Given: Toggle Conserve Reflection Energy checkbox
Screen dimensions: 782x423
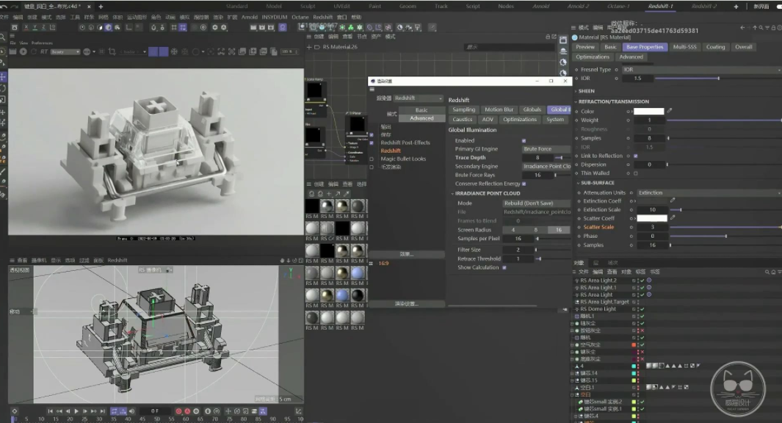Looking at the screenshot, I should point(524,184).
